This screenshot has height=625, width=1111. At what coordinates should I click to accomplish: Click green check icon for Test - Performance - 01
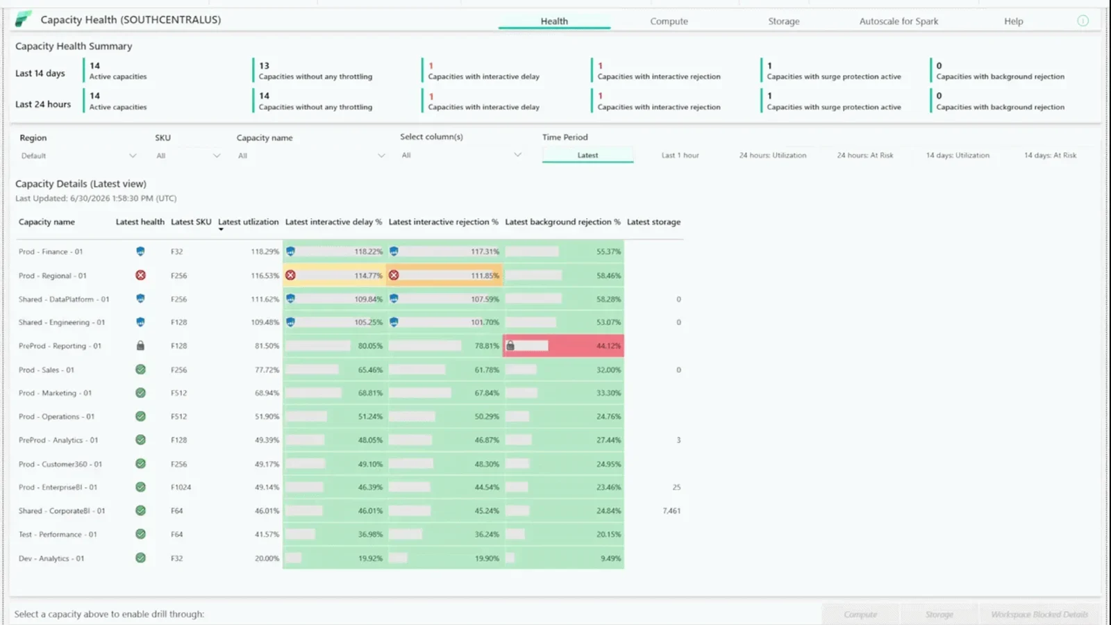tap(140, 534)
